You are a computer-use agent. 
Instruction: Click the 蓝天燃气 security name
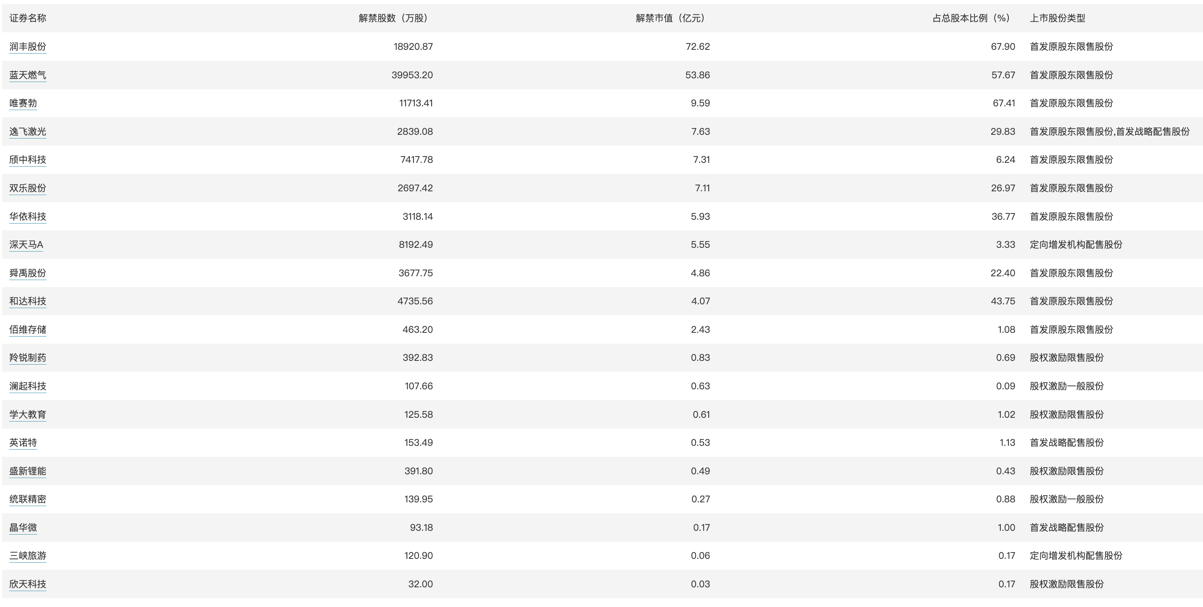point(28,75)
